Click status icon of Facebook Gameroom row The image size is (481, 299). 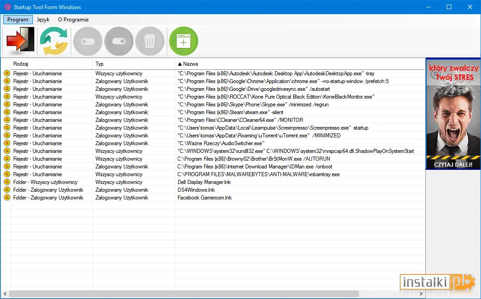[7, 198]
